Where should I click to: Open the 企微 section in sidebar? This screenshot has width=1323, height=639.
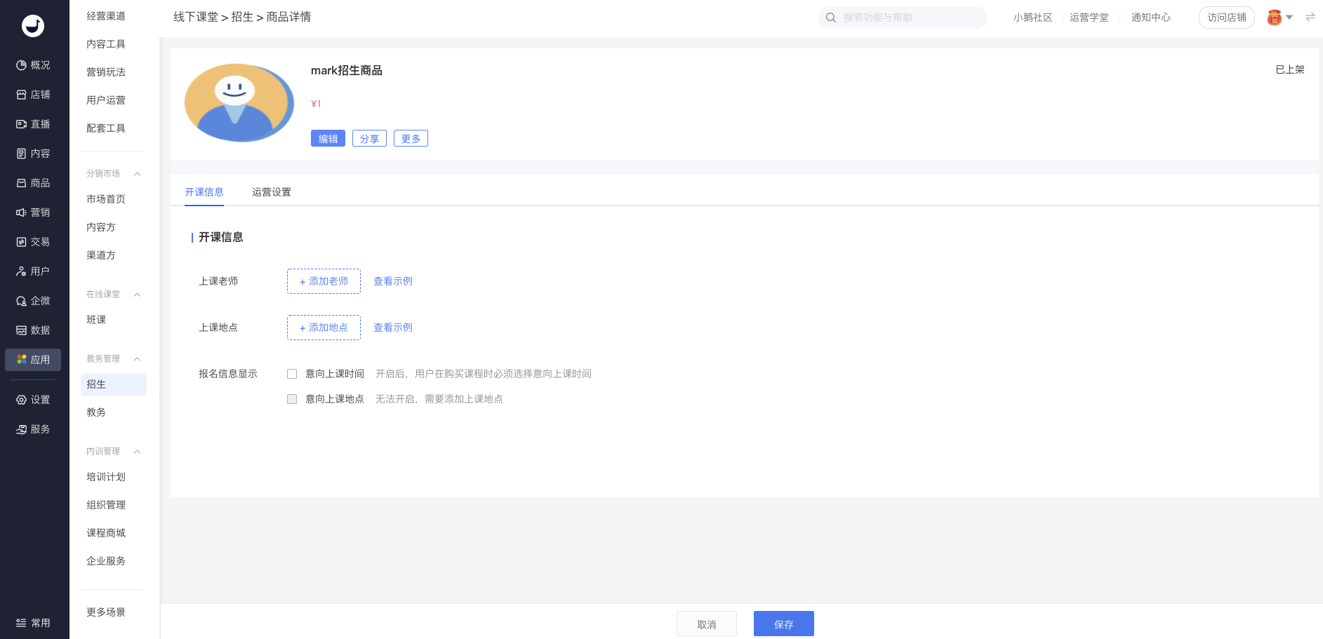coord(33,301)
